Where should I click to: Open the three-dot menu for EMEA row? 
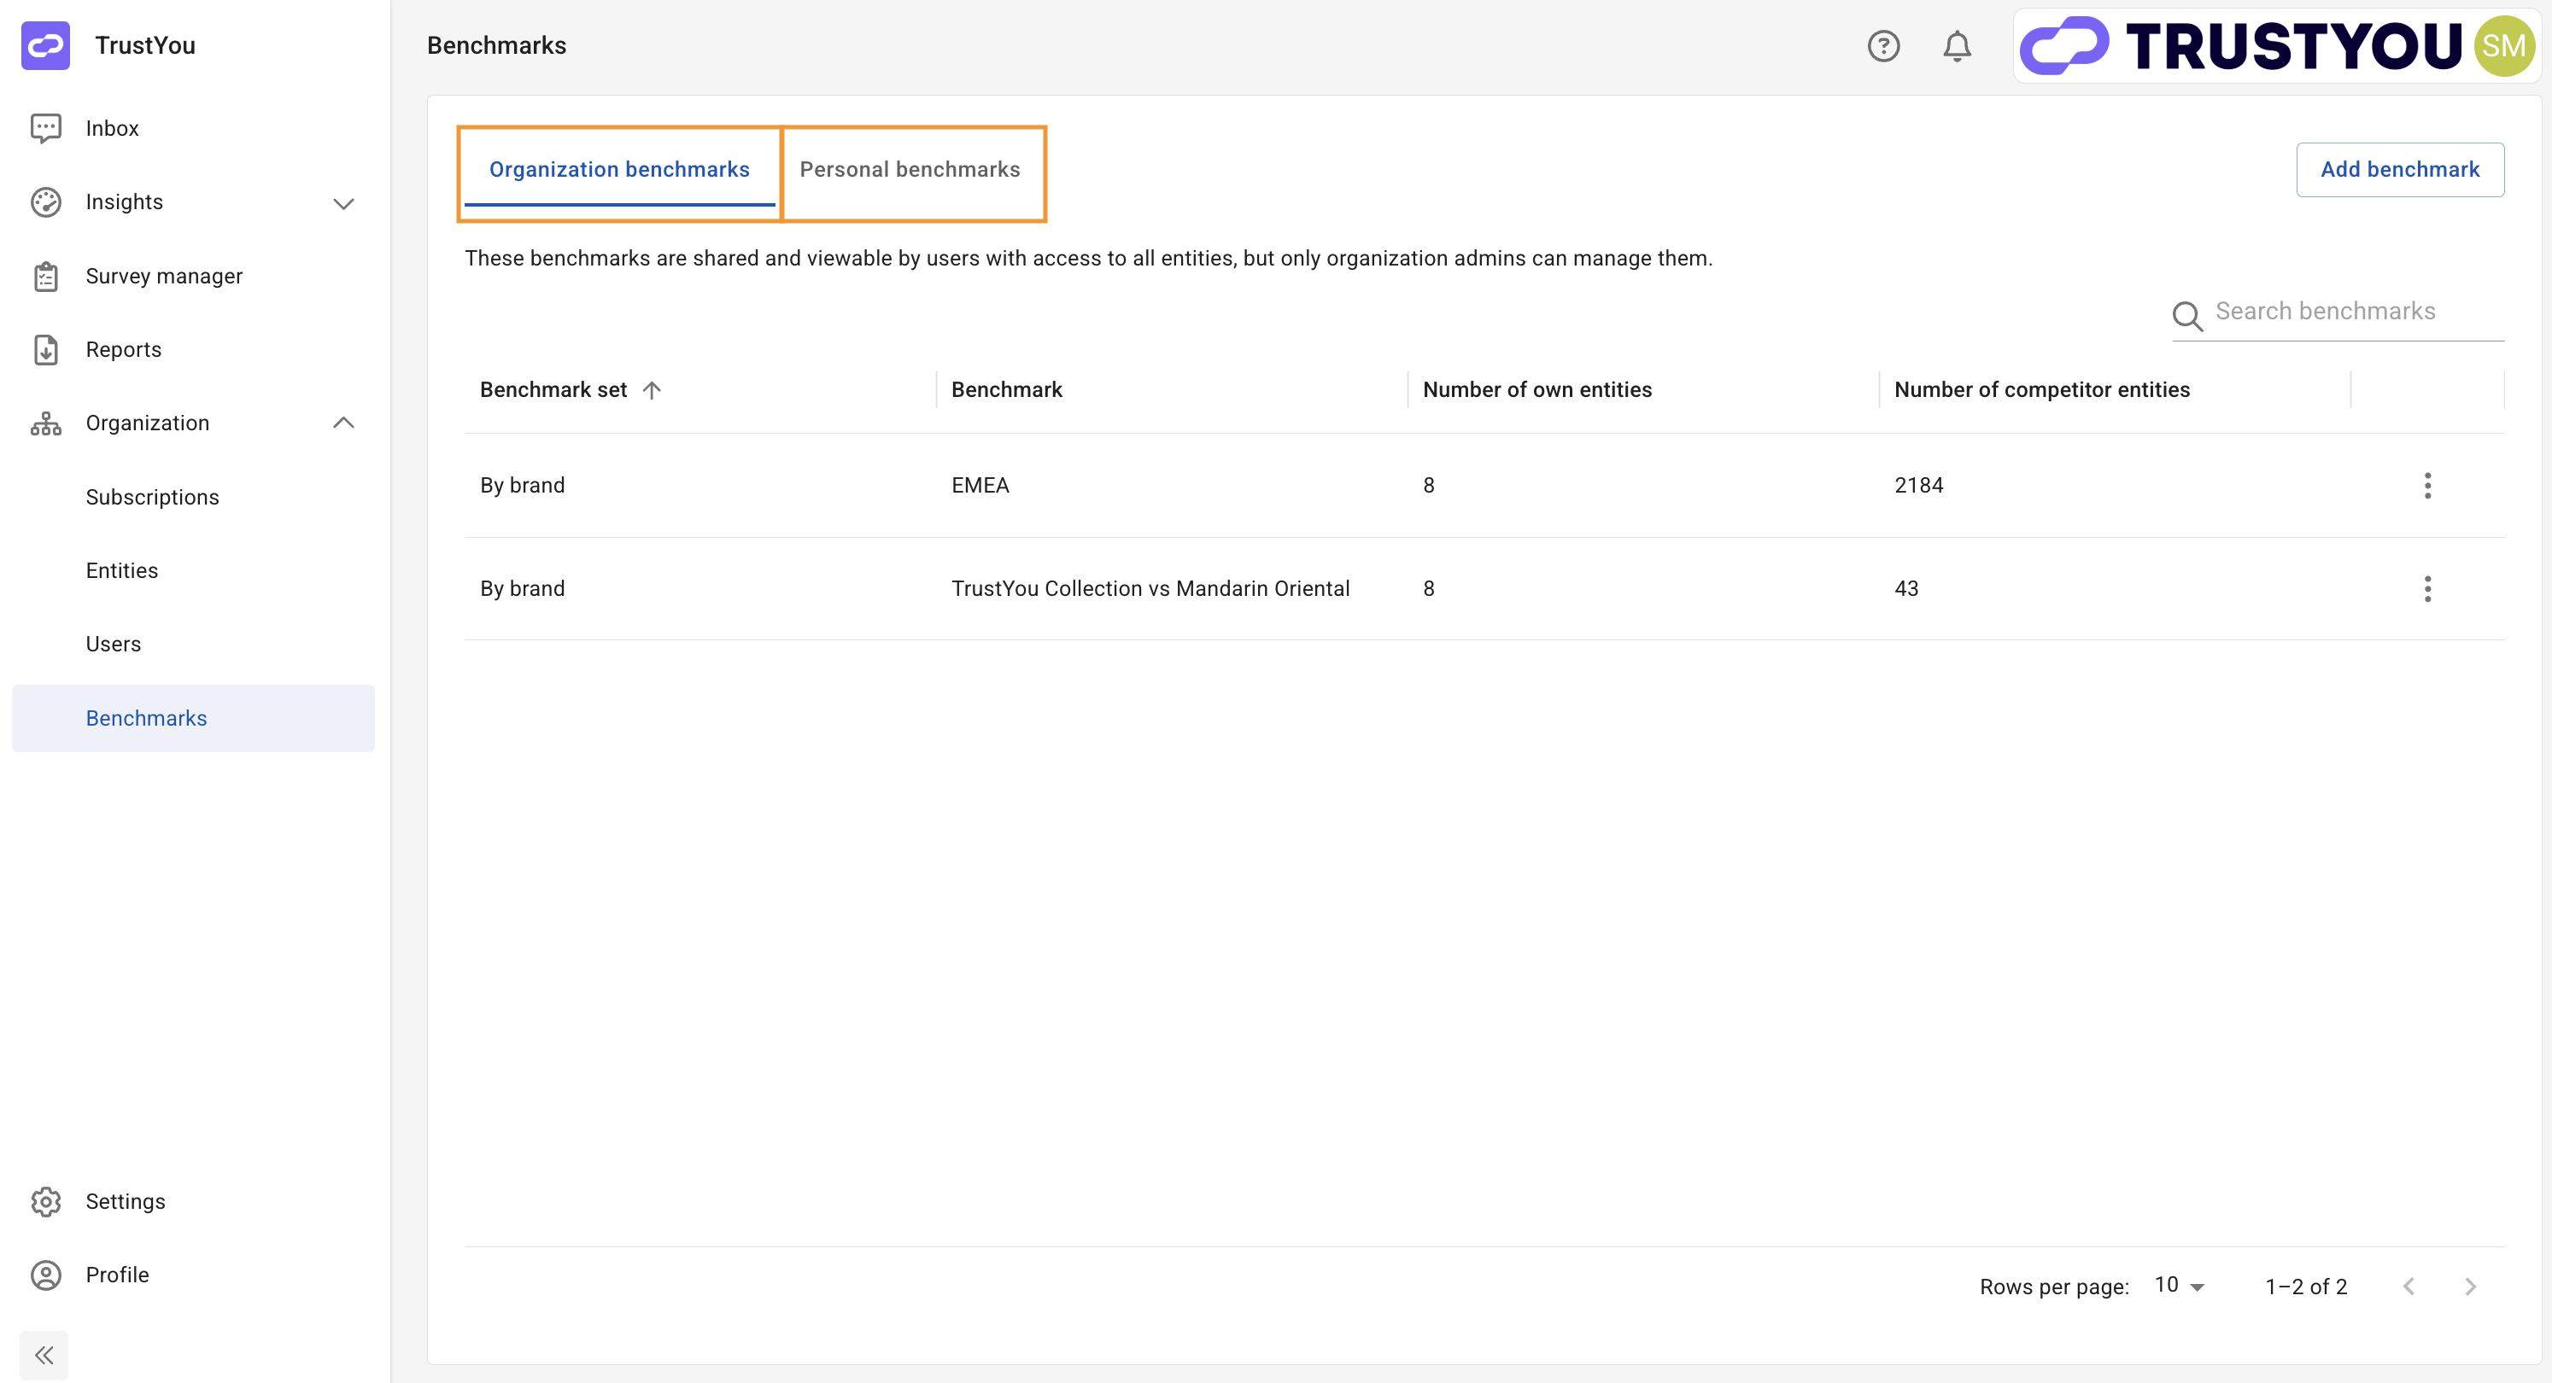(x=2427, y=485)
